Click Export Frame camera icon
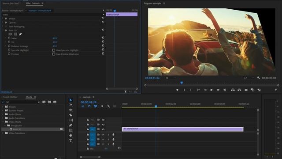Screen dimensions: 282x159 click(246, 90)
